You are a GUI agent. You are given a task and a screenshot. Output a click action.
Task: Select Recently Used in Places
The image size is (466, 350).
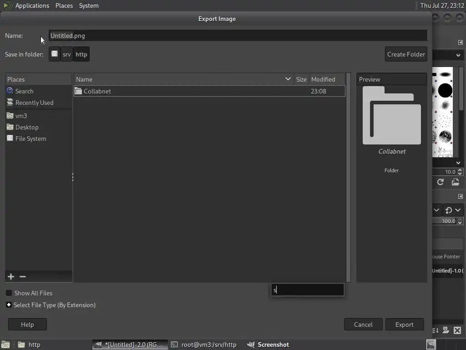[x=38, y=103]
